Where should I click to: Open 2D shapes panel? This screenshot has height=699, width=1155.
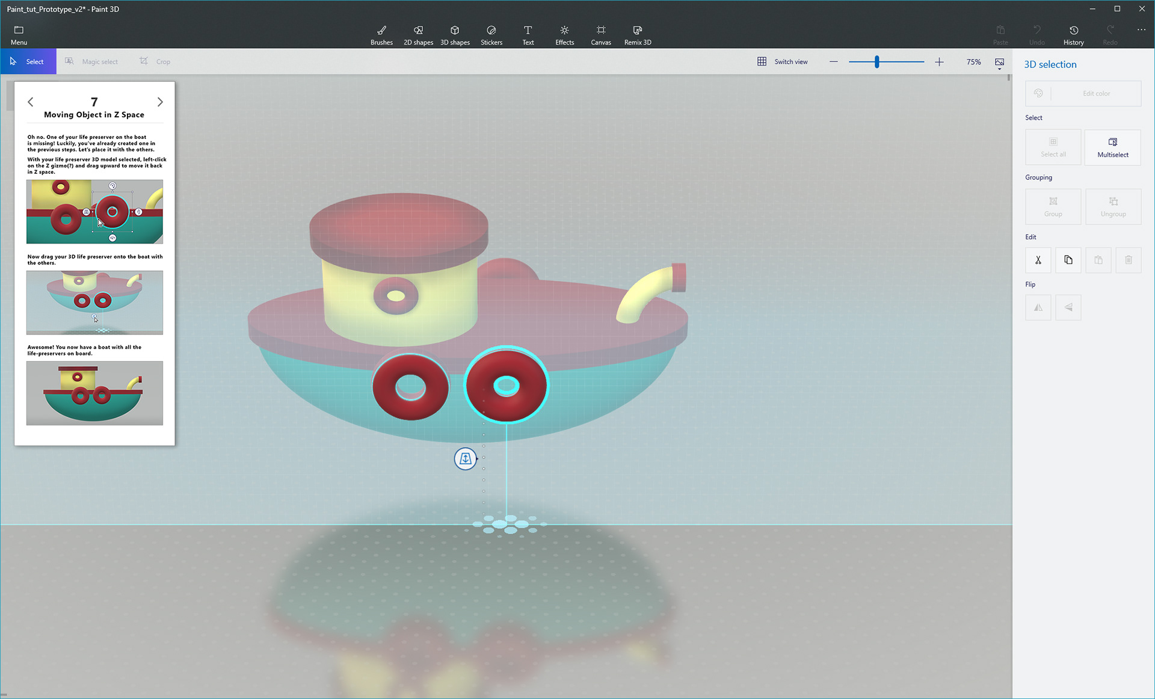pos(418,35)
